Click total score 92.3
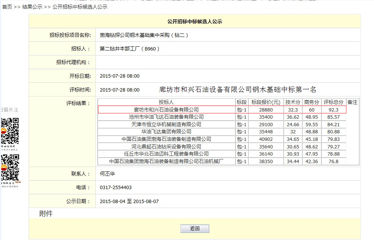 click(x=334, y=110)
